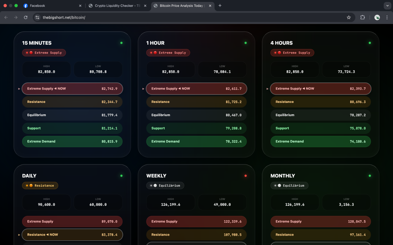Viewport: 393px width, 245px height.
Task: Click the browser back arrow
Action: [6, 17]
